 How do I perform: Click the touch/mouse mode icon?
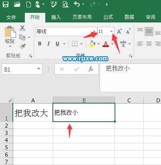pyautogui.click(x=38, y=4)
